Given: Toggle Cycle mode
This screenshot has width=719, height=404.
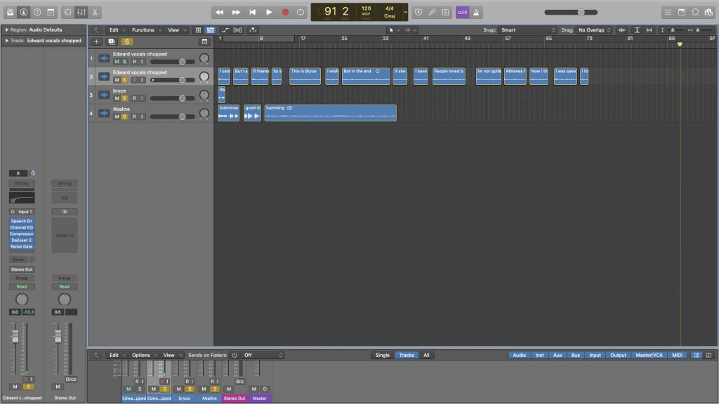Looking at the screenshot, I should [301, 13].
